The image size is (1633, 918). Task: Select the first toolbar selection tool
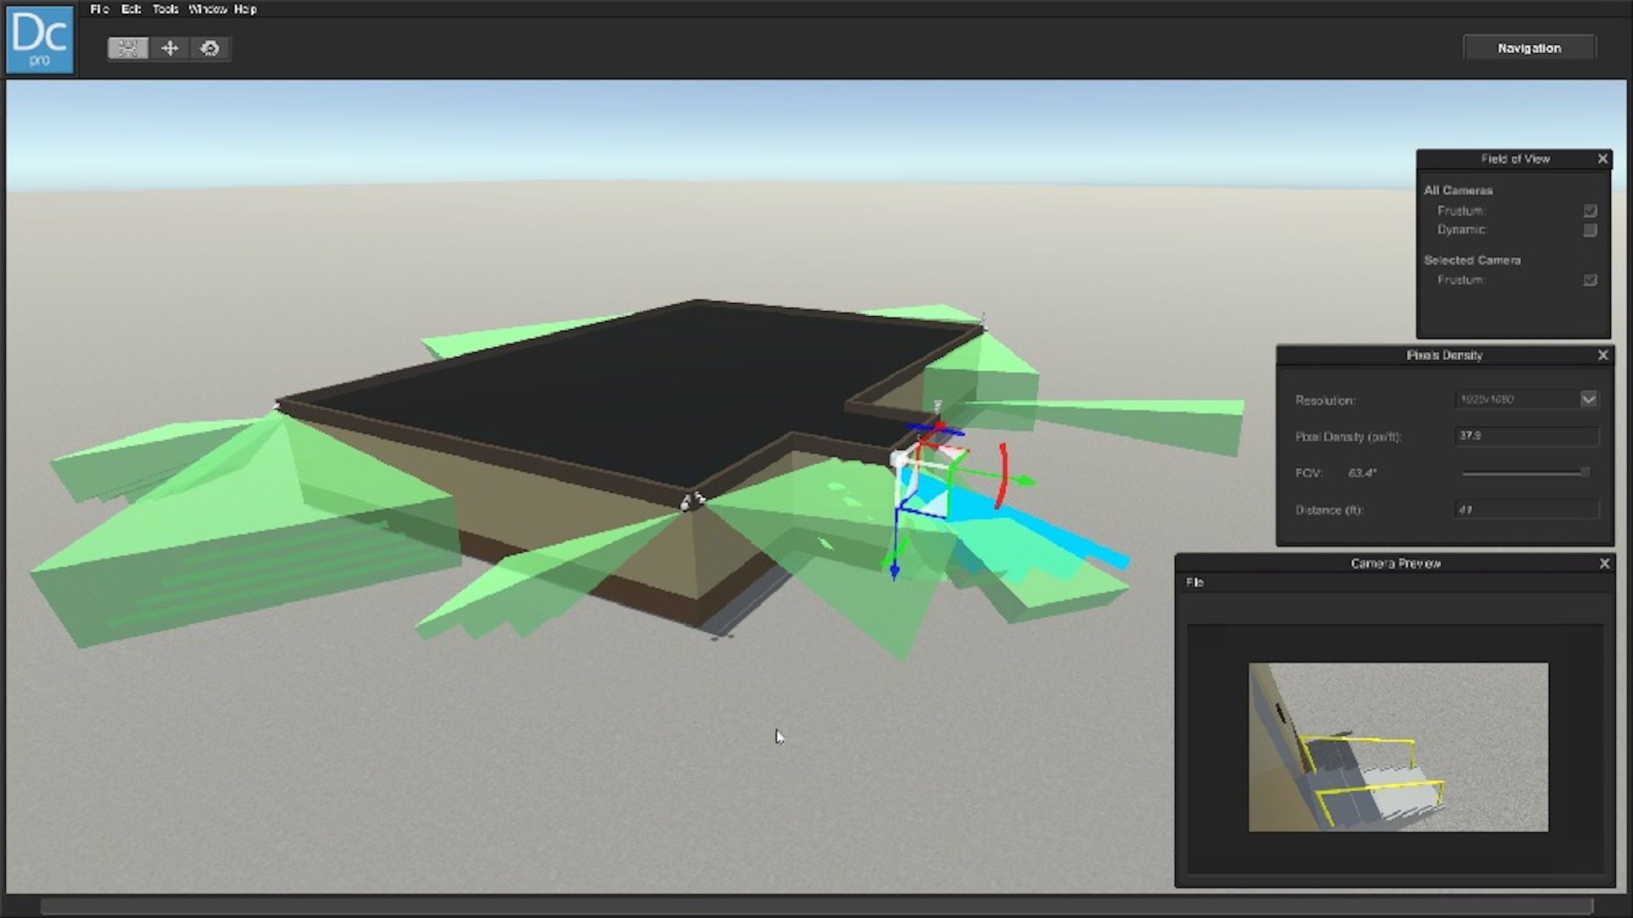tap(128, 48)
